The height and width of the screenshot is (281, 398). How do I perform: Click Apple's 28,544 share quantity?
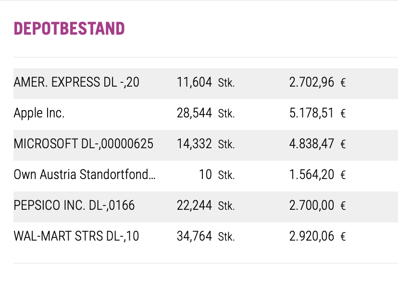(x=194, y=114)
